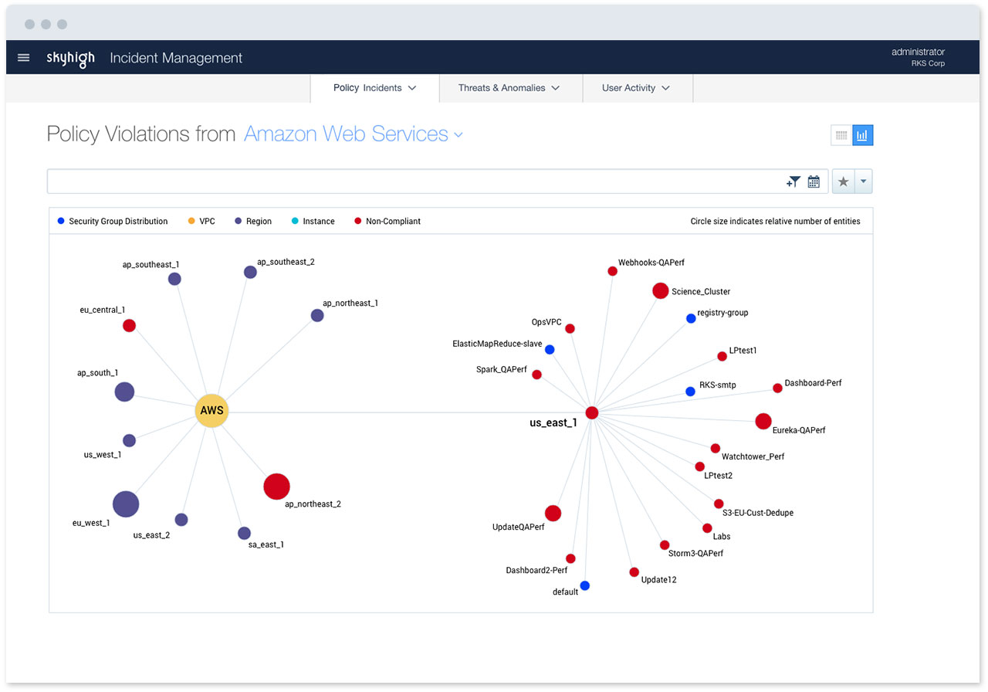The height and width of the screenshot is (692, 988).
Task: Click the star favorites button
Action: pyautogui.click(x=843, y=181)
